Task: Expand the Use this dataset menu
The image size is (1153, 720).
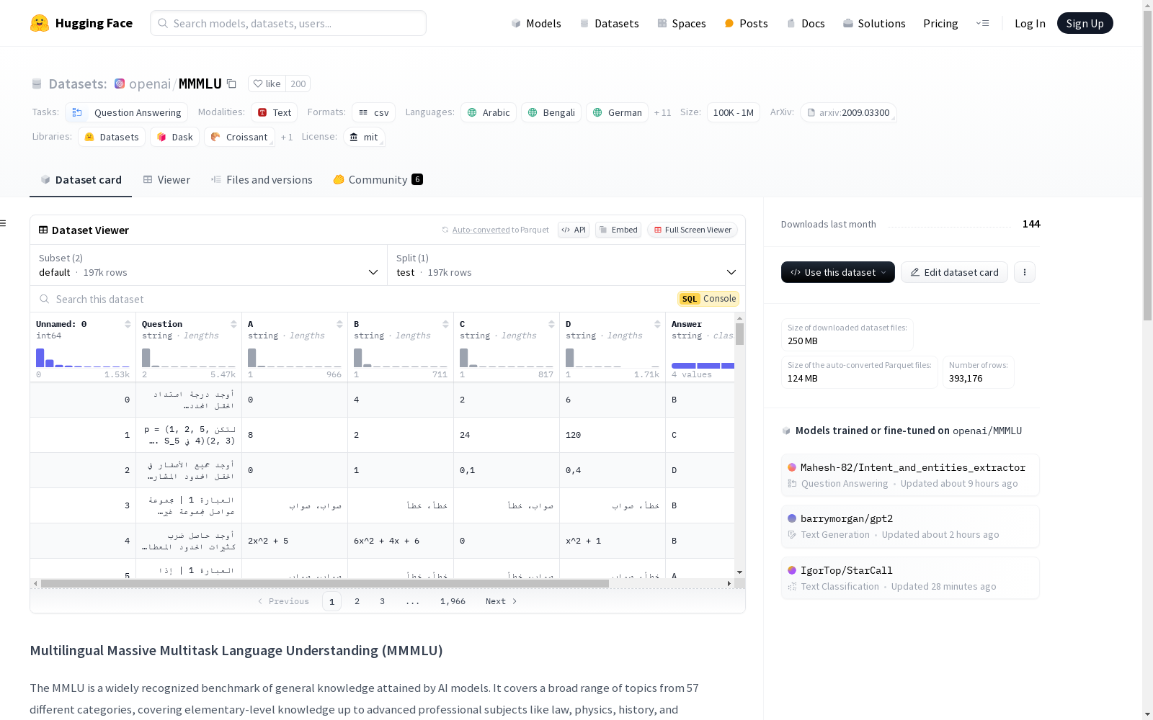Action: pyautogui.click(x=838, y=272)
